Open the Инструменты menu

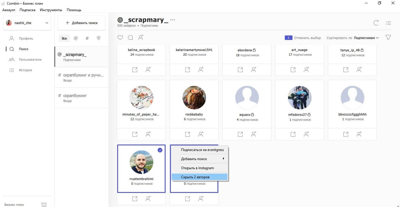click(51, 10)
